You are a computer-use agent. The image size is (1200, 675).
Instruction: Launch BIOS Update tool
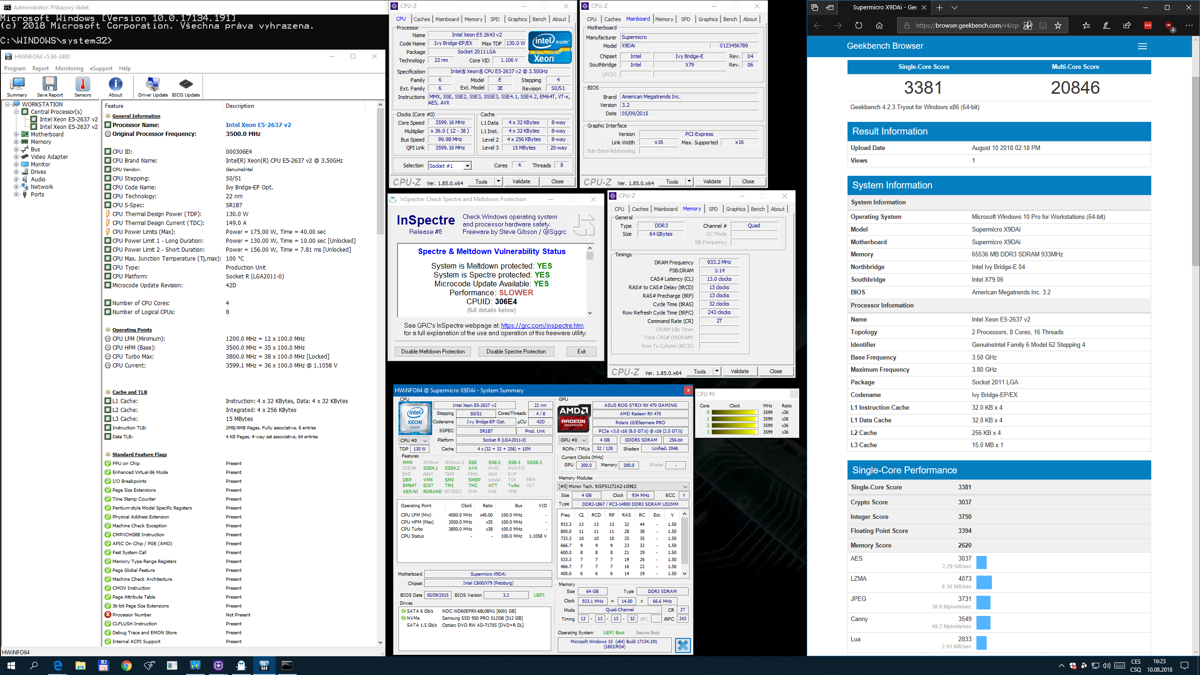pyautogui.click(x=186, y=87)
